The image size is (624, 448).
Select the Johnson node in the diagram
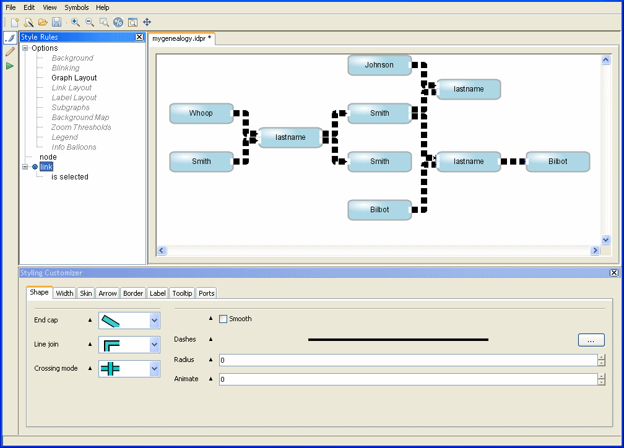[379, 65]
